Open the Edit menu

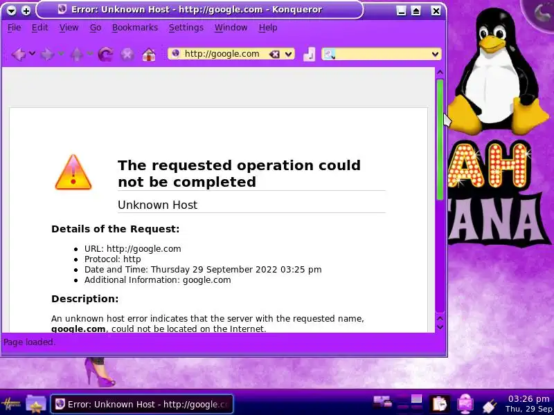coord(39,28)
